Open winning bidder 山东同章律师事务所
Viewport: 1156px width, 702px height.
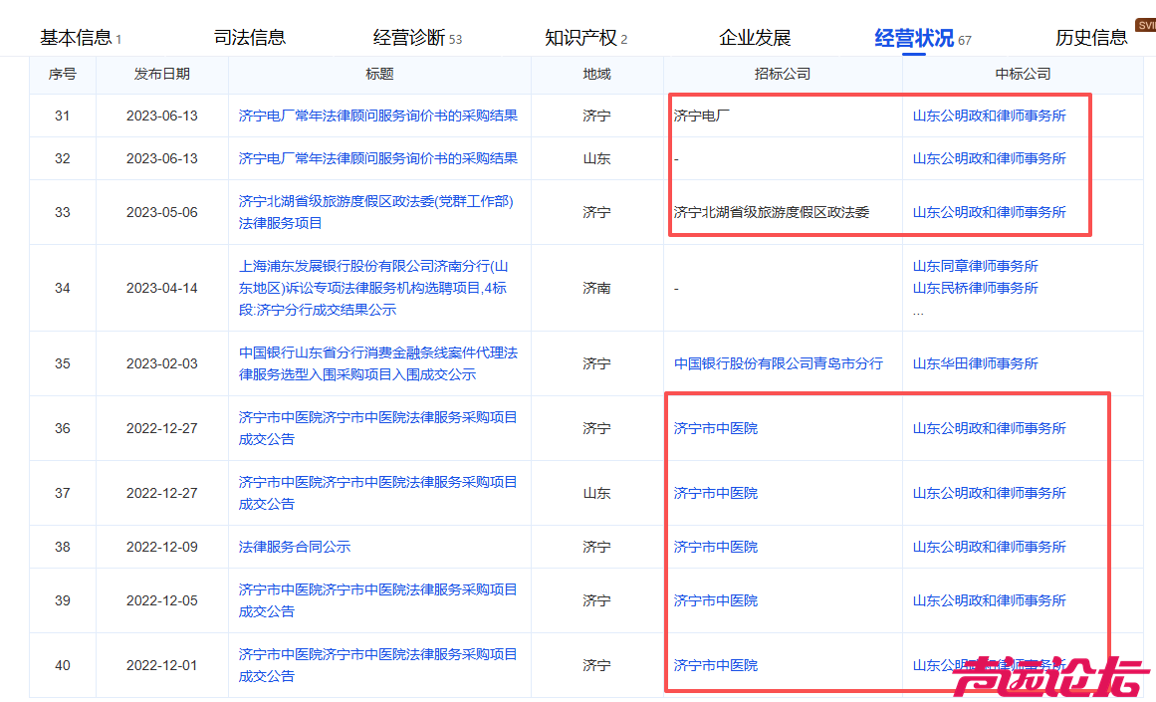[x=976, y=266]
